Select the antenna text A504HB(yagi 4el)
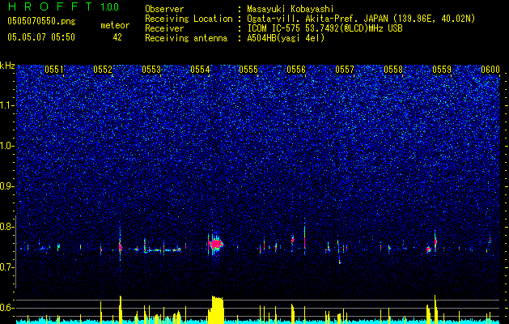Image resolution: width=509 pixels, height=324 pixels. [x=286, y=38]
